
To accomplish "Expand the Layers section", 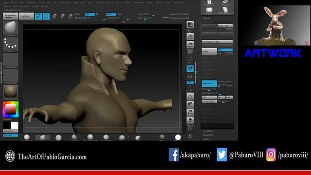I will [x=206, y=139].
